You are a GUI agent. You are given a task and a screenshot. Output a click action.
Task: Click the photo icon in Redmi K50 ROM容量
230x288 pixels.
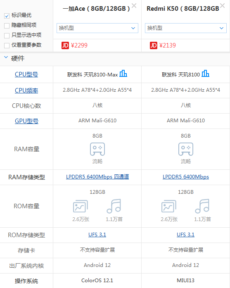169,206
